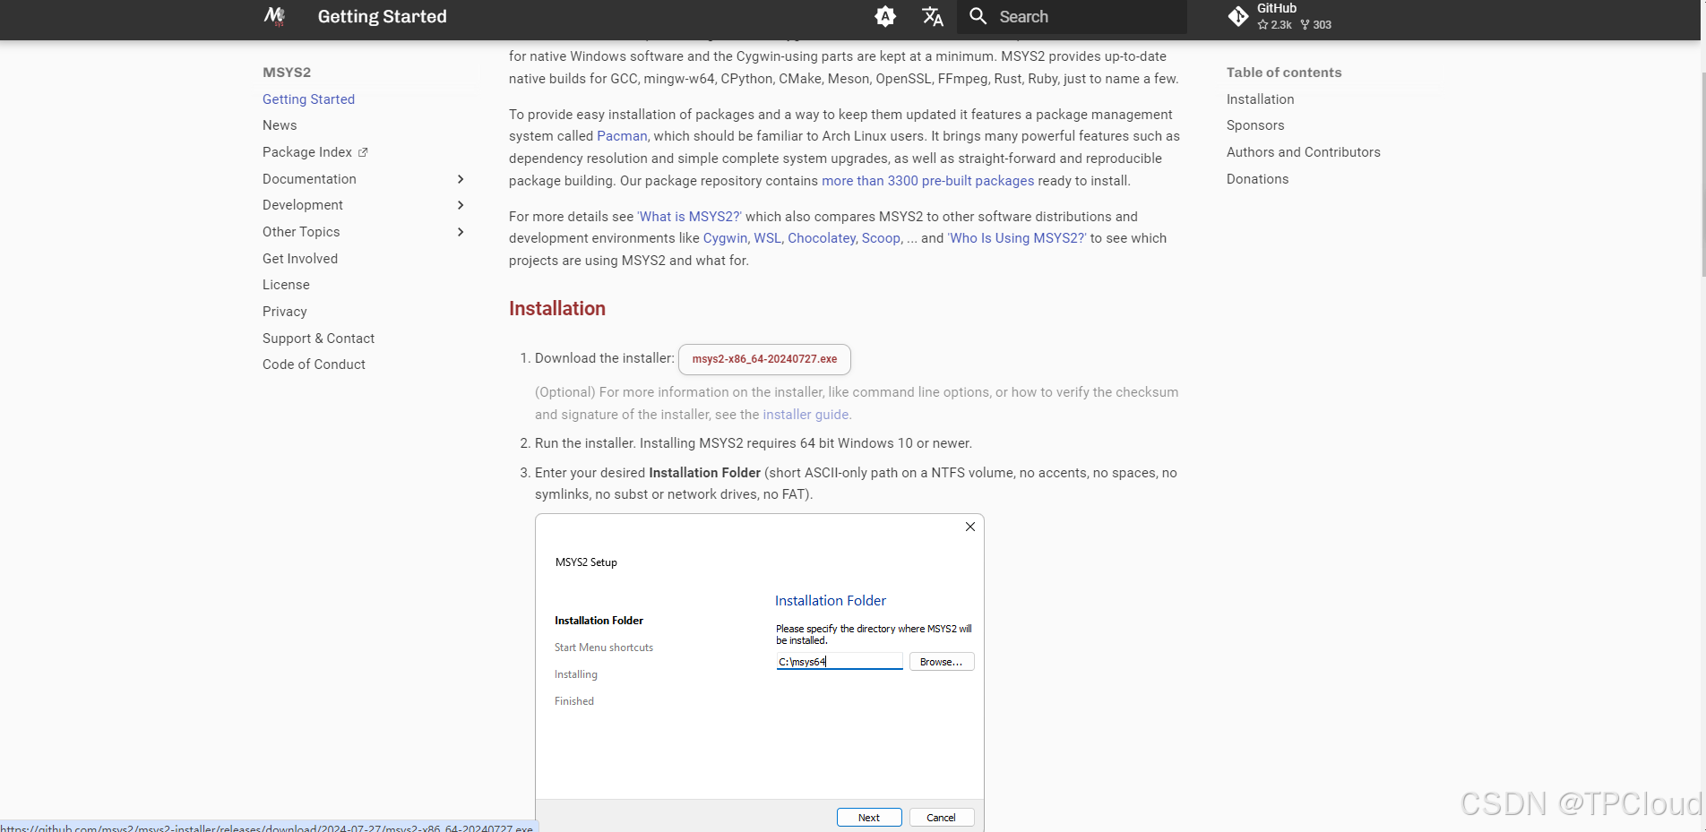
Task: Focus the Search input field
Action: [x=1072, y=16]
